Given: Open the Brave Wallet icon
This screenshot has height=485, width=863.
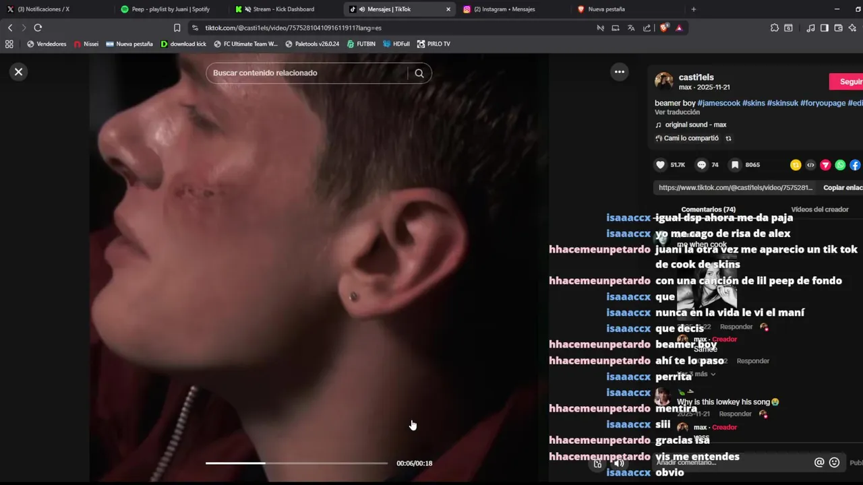Looking at the screenshot, I should click(838, 28).
